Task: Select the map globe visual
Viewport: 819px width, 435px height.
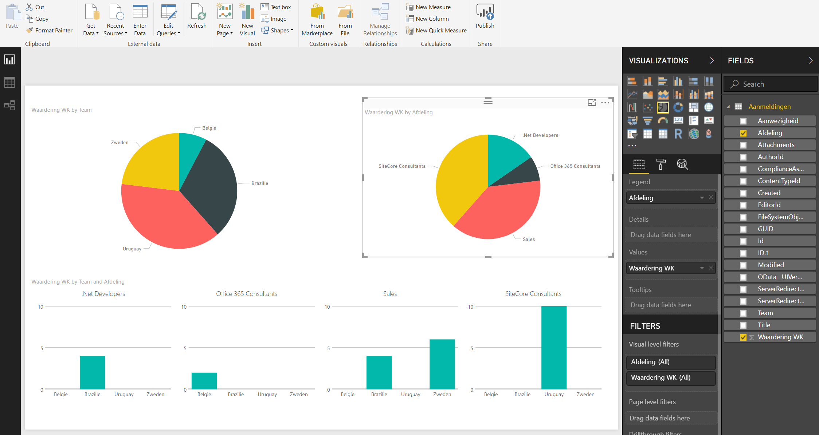Action: click(x=709, y=107)
